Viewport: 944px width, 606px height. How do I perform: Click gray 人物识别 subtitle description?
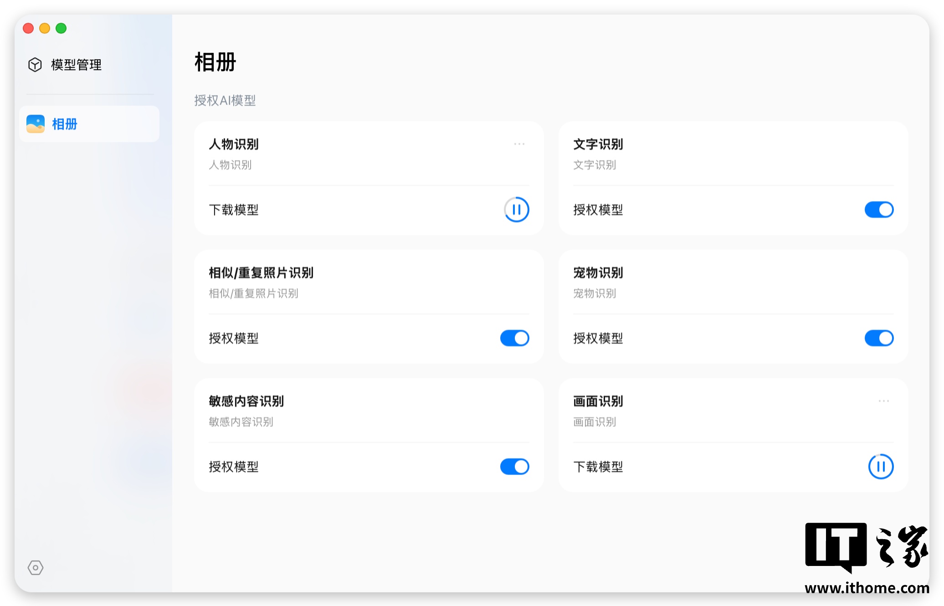coord(230,165)
